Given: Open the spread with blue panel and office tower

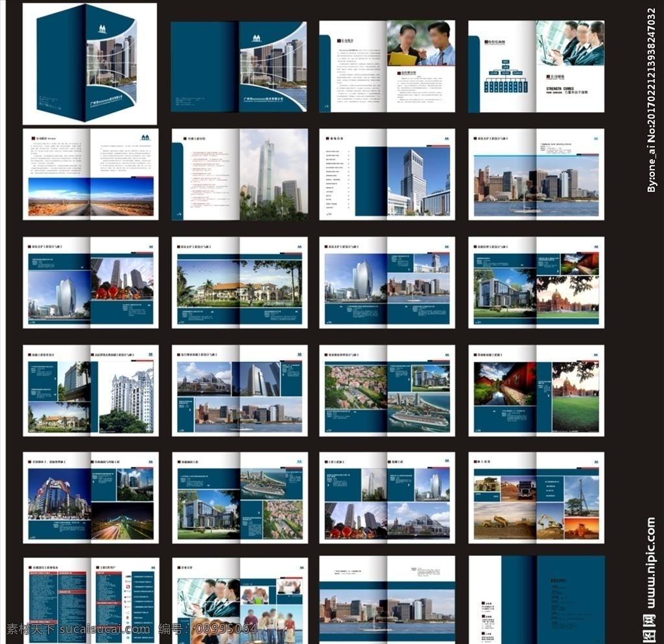Looking at the screenshot, I should tap(387, 174).
